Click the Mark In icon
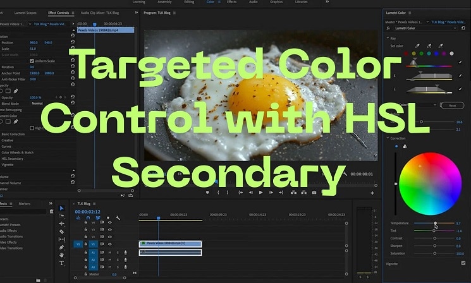Screen dimensions: 471x283 [218, 193]
